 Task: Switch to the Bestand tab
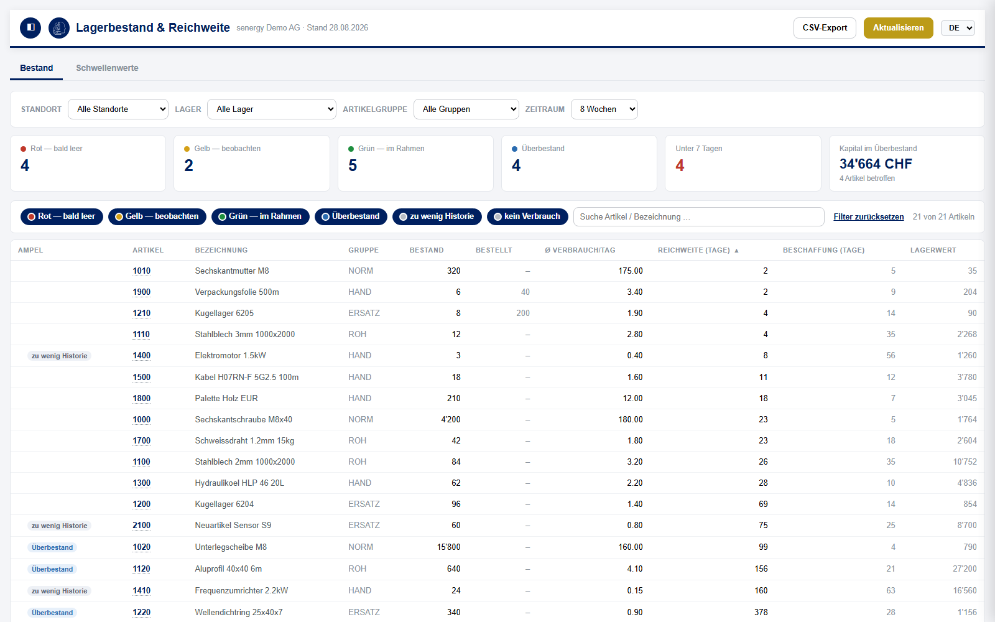pyautogui.click(x=36, y=68)
